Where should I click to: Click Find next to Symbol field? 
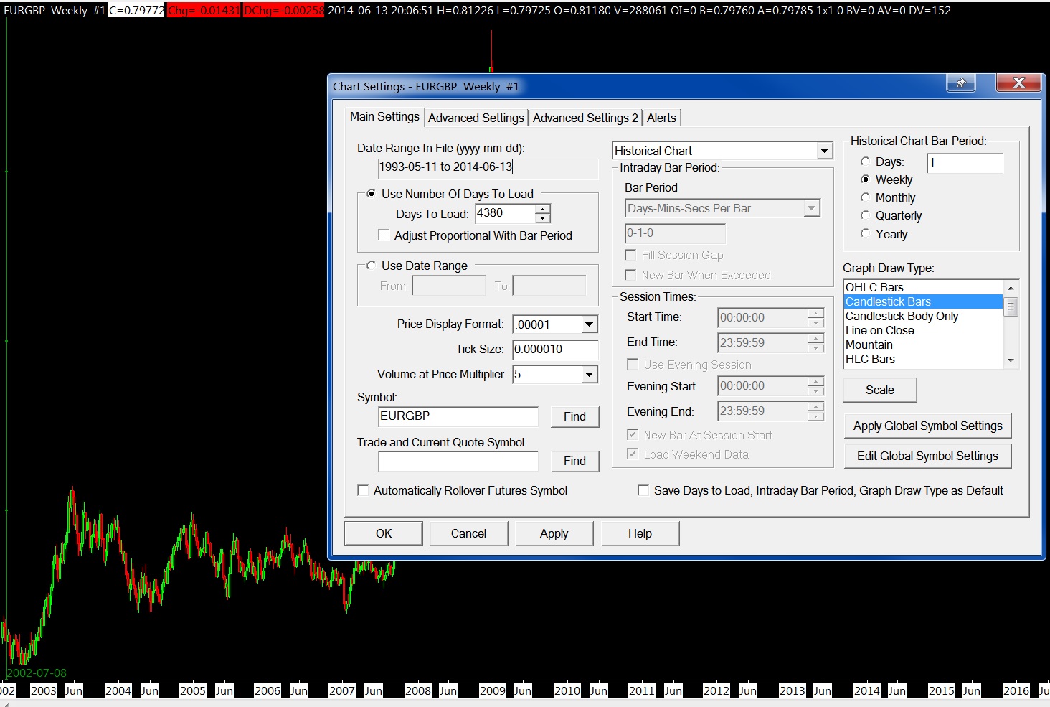574,416
